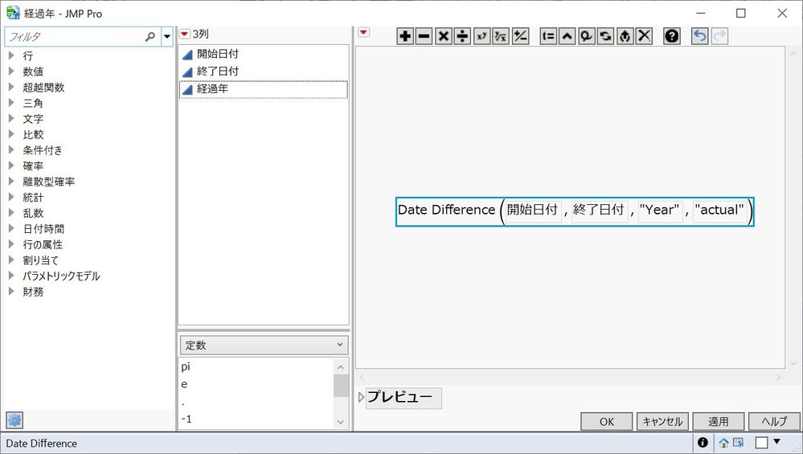This screenshot has height=454, width=803.
Task: Click the ヘルプ button
Action: point(774,421)
